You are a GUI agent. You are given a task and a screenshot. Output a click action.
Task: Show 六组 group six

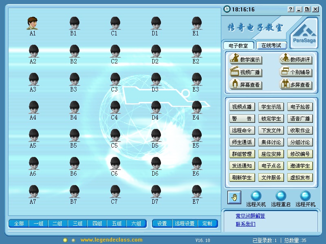137,223
